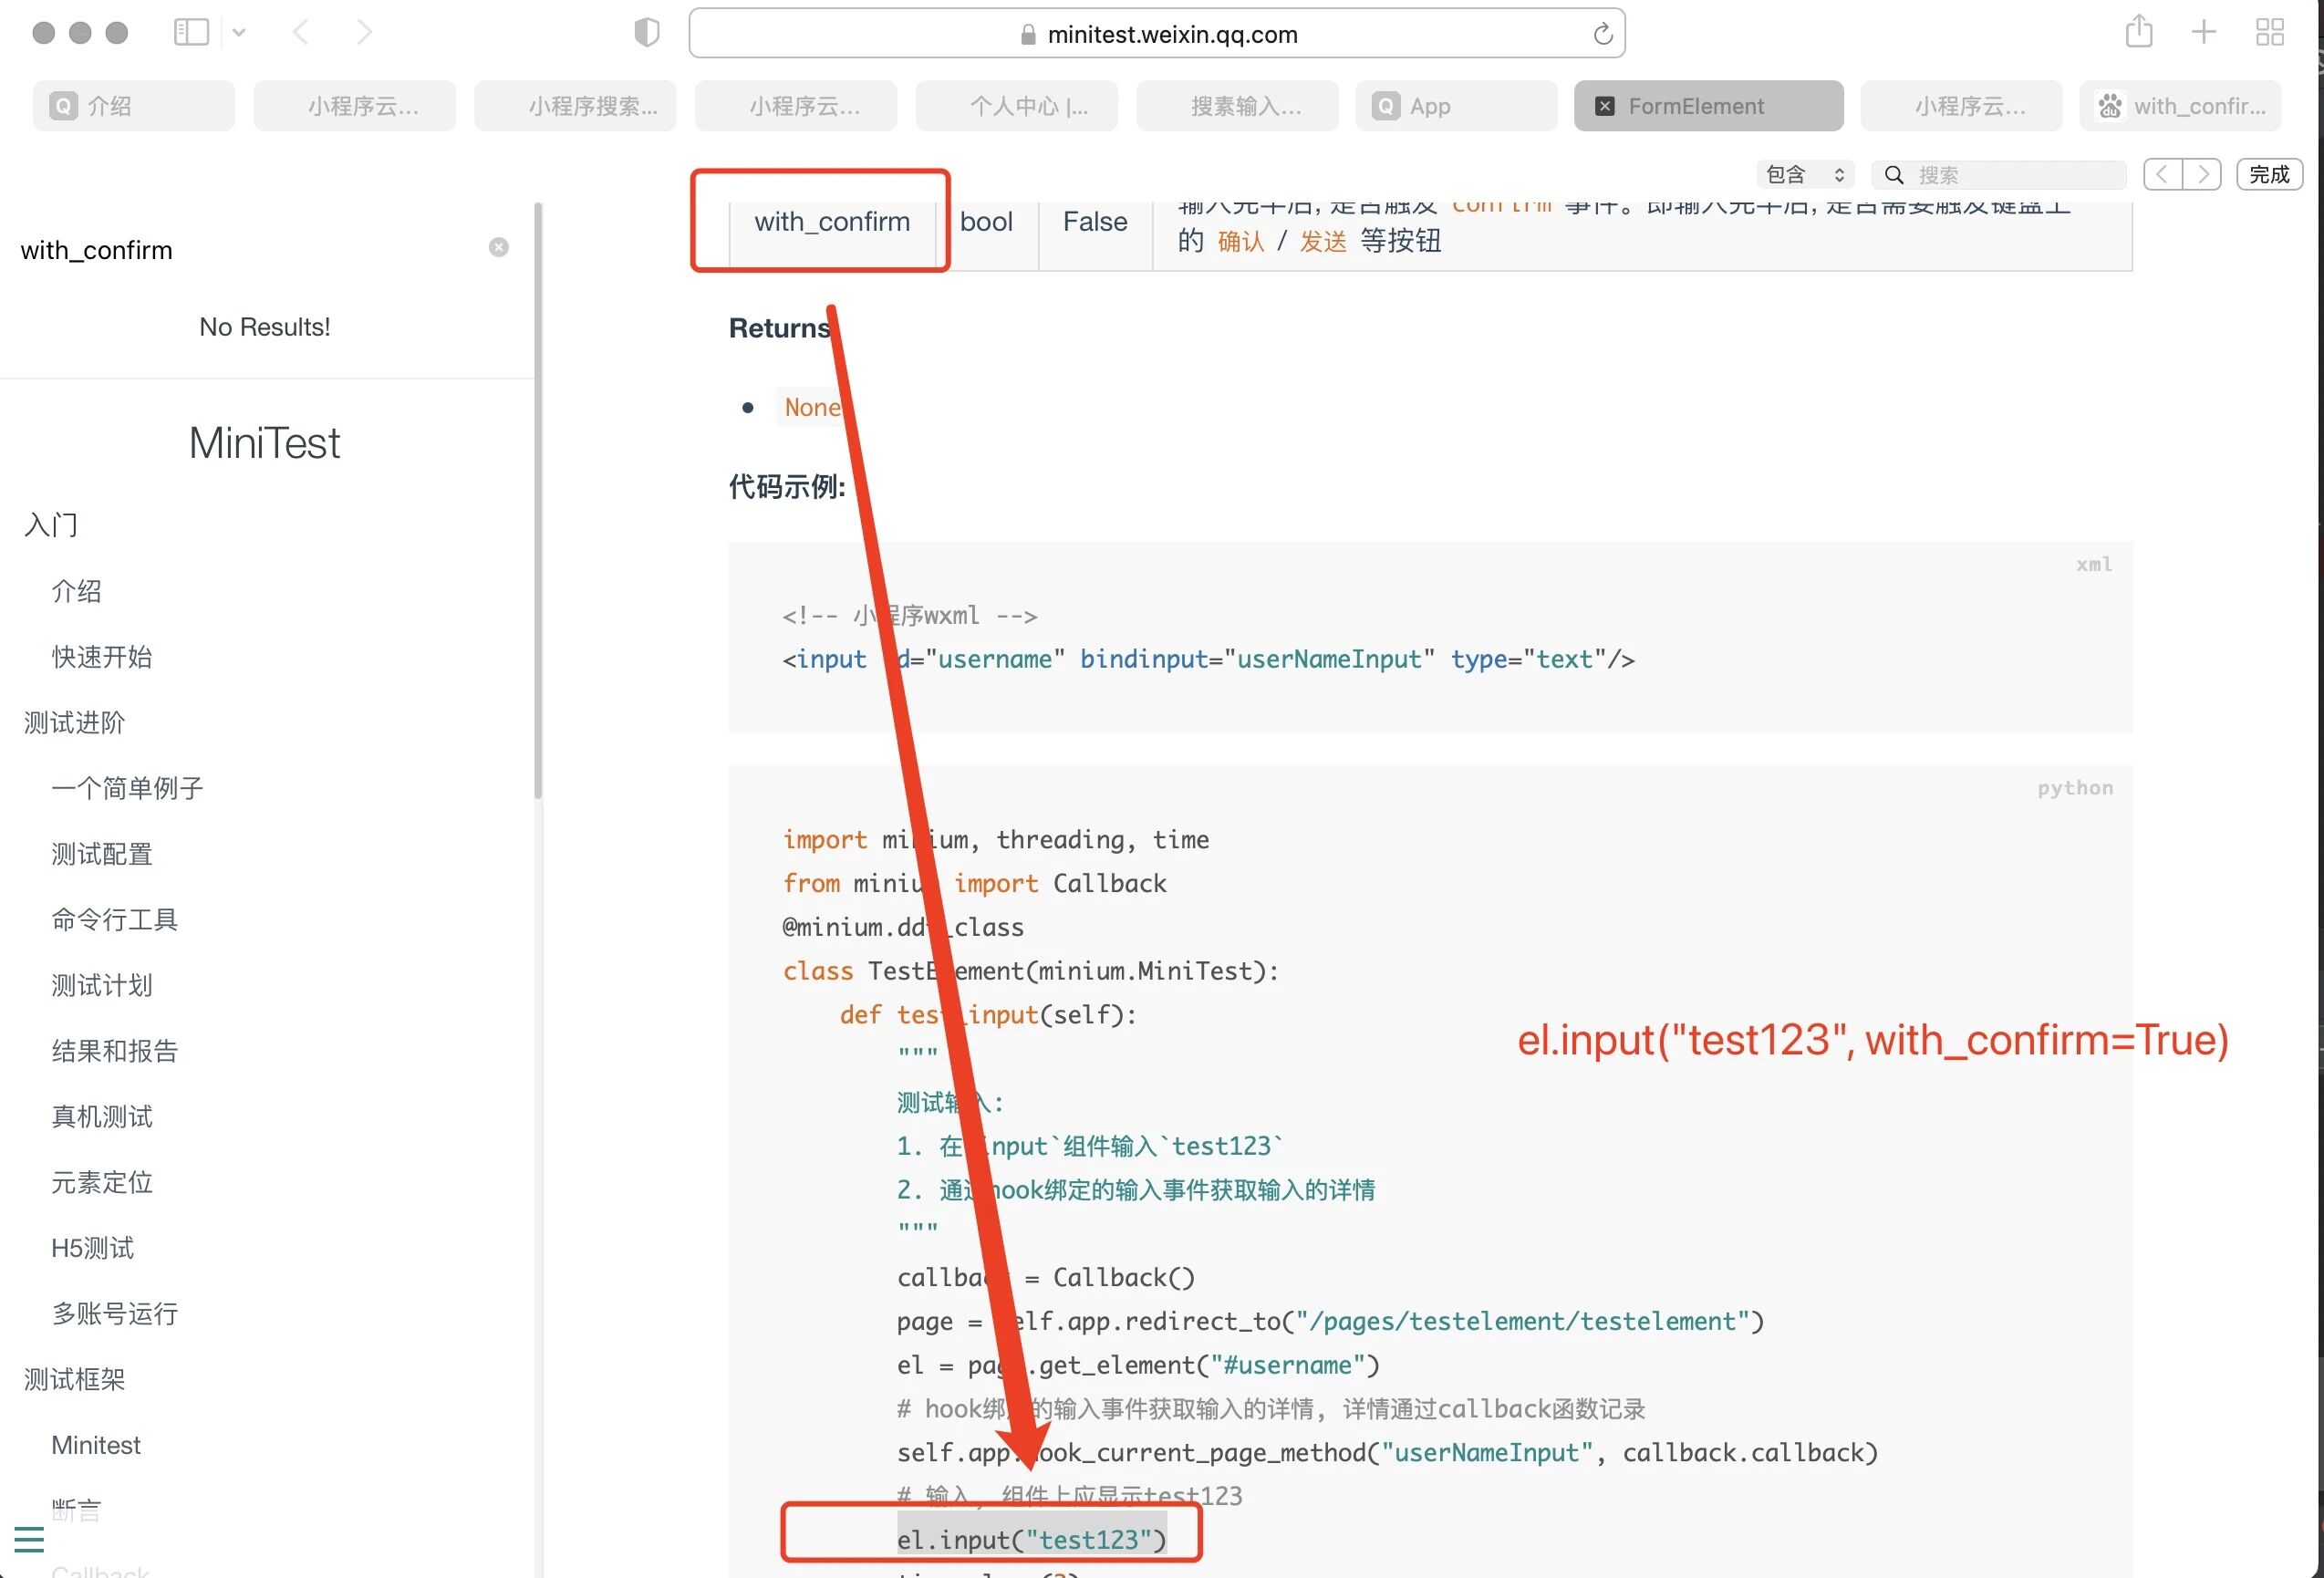Image resolution: width=2324 pixels, height=1578 pixels.
Task: Open a new tab with plus icon
Action: click(x=2204, y=32)
